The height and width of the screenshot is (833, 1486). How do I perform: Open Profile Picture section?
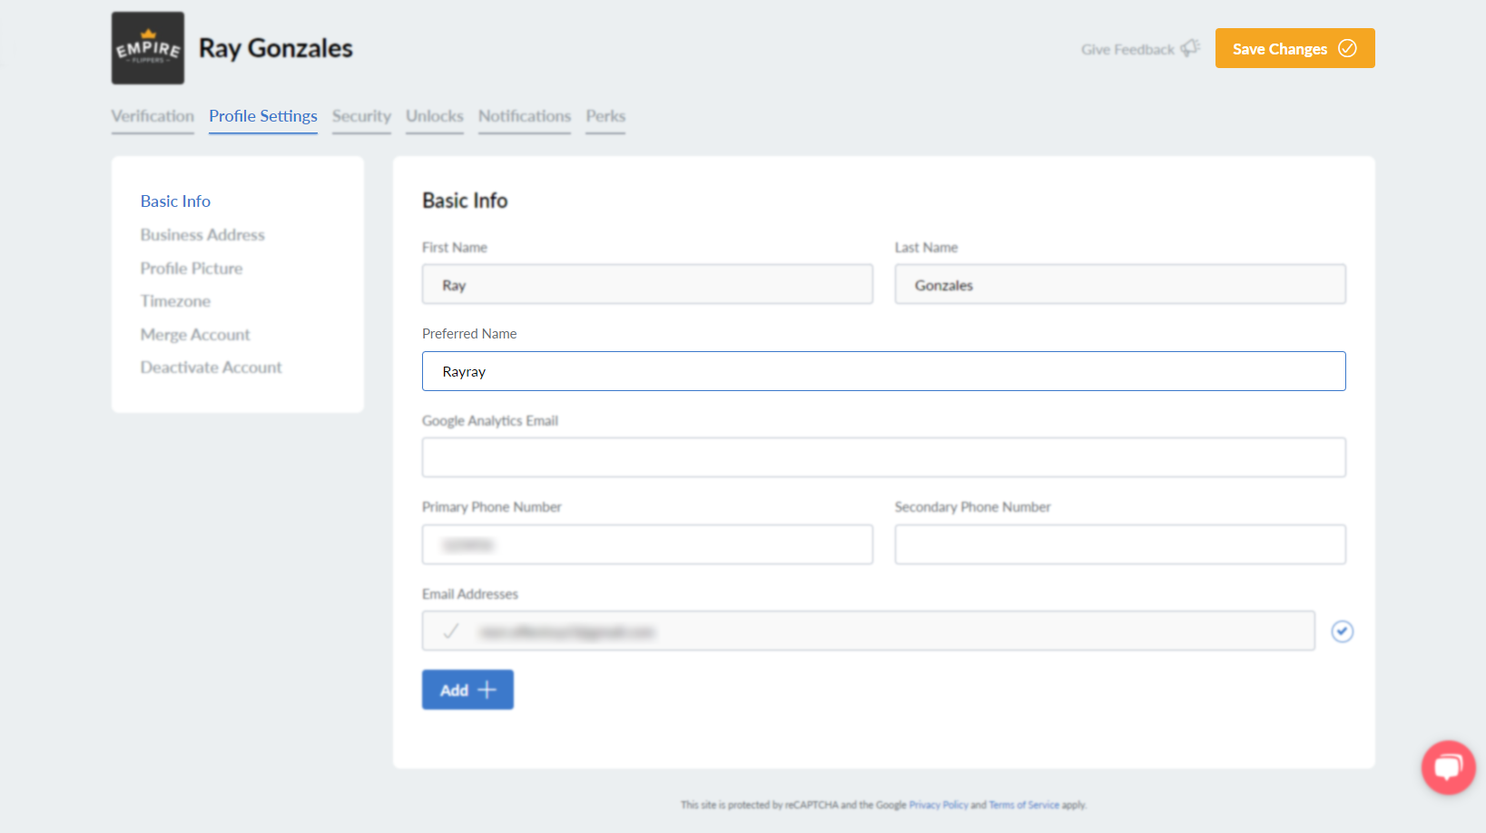pos(192,269)
